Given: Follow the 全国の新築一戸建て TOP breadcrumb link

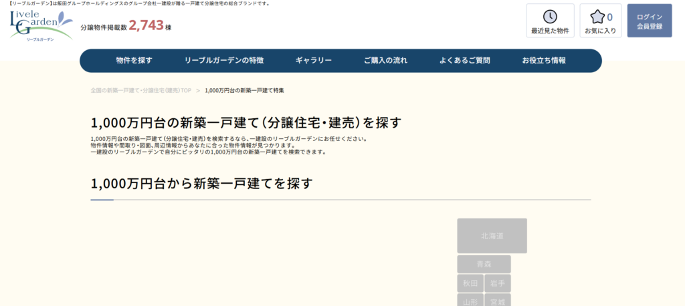Looking at the screenshot, I should click(141, 90).
